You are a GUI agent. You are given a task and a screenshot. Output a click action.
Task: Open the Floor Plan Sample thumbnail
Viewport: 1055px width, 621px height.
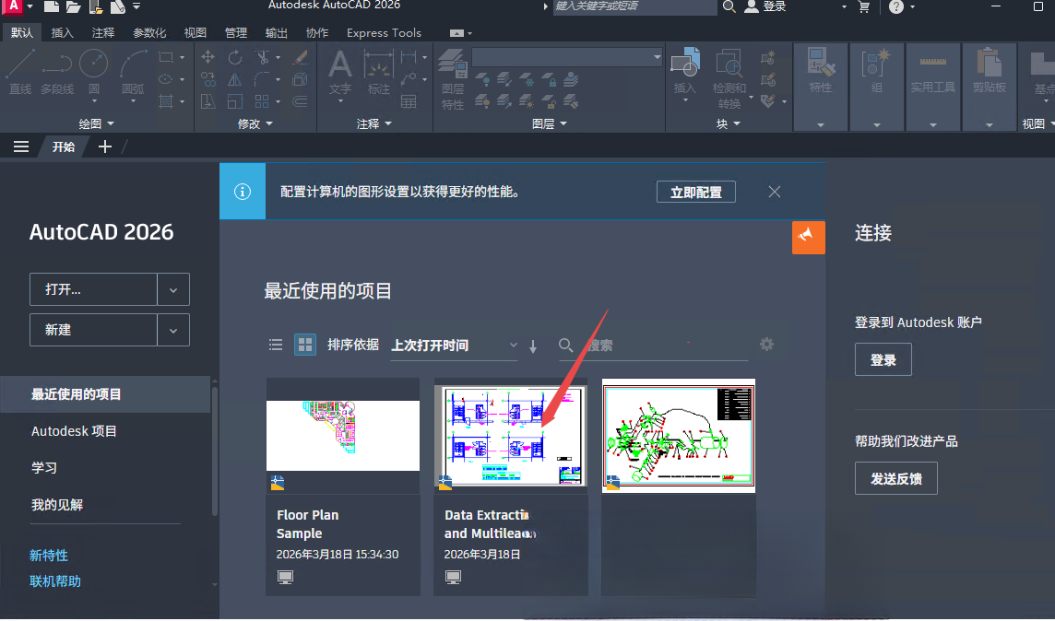coord(343,436)
